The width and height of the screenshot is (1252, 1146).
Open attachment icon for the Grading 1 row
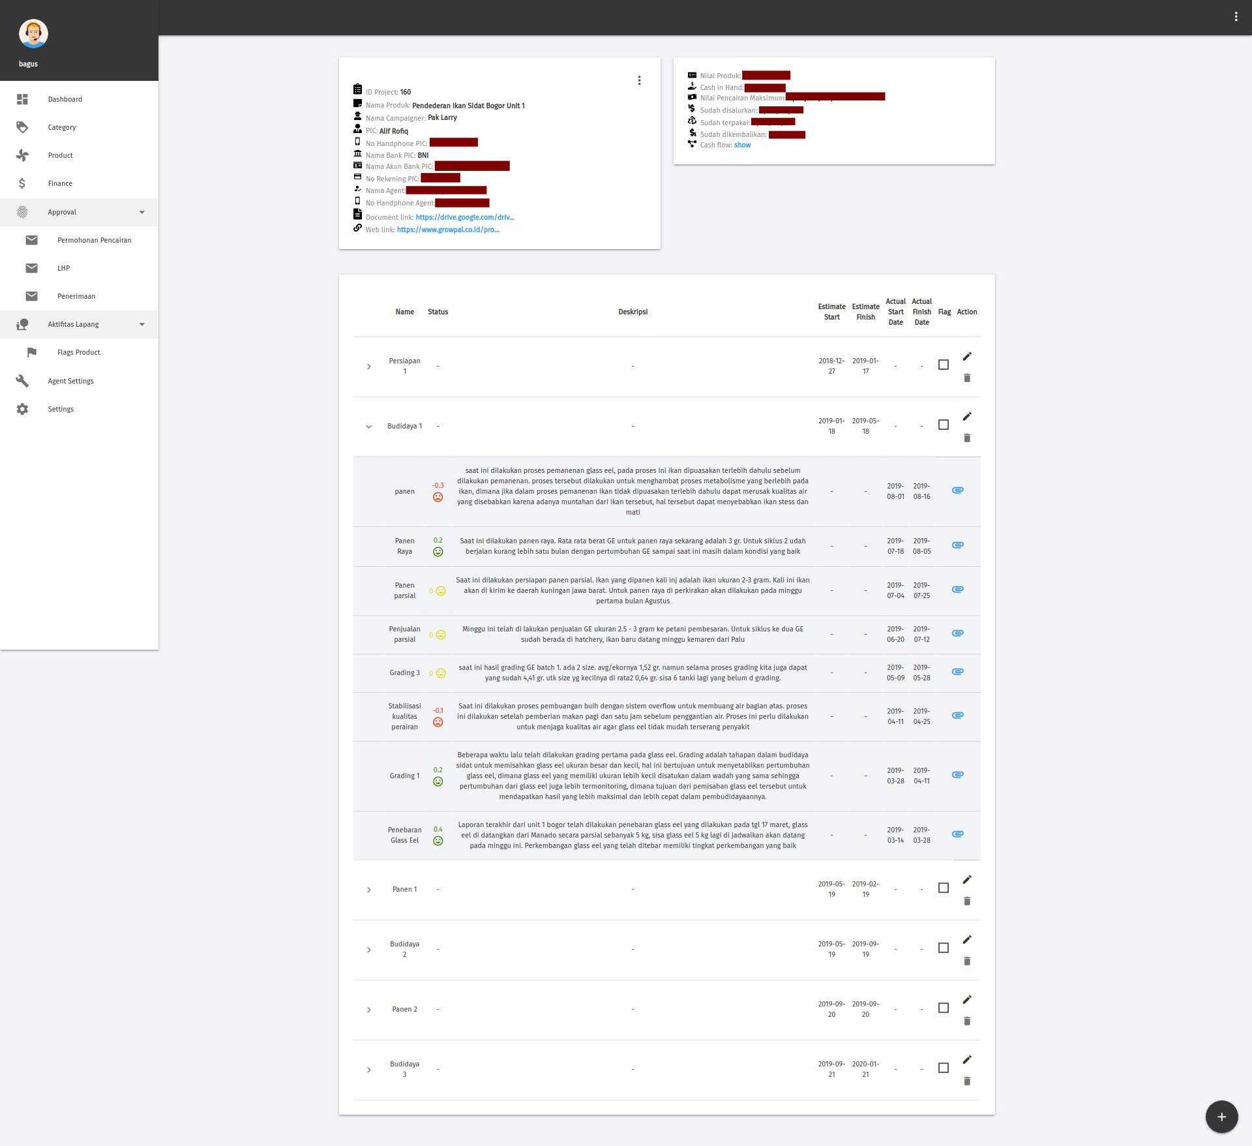(957, 775)
